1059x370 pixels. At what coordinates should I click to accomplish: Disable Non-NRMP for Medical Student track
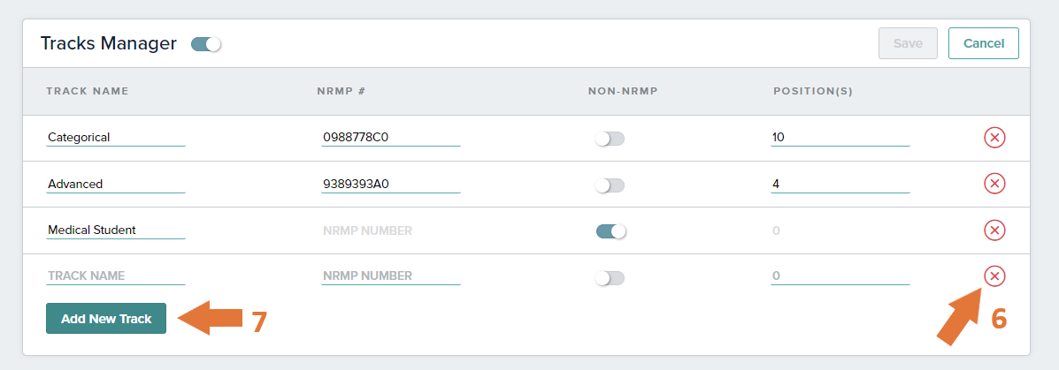tap(611, 231)
